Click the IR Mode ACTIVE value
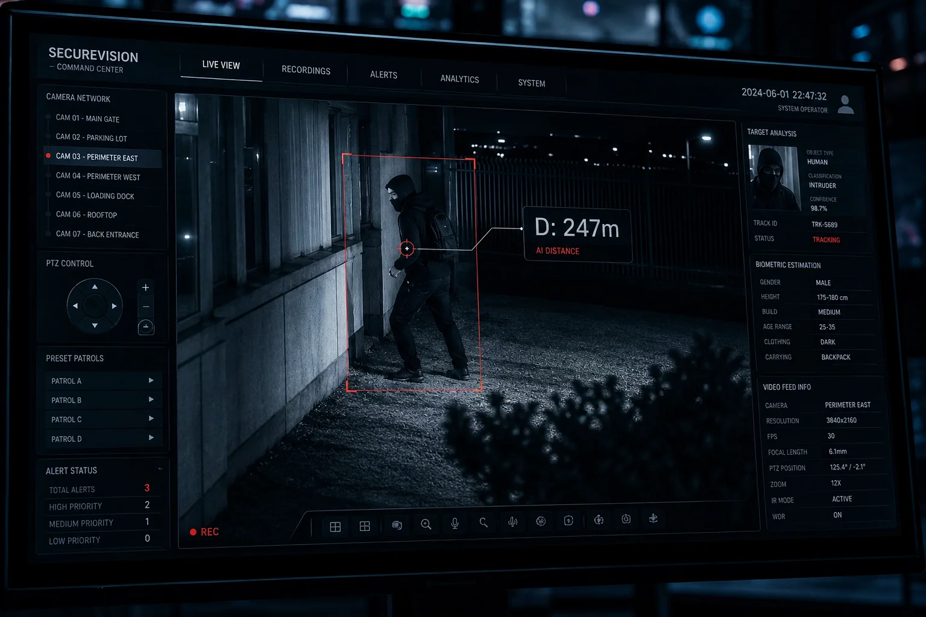 click(x=842, y=499)
